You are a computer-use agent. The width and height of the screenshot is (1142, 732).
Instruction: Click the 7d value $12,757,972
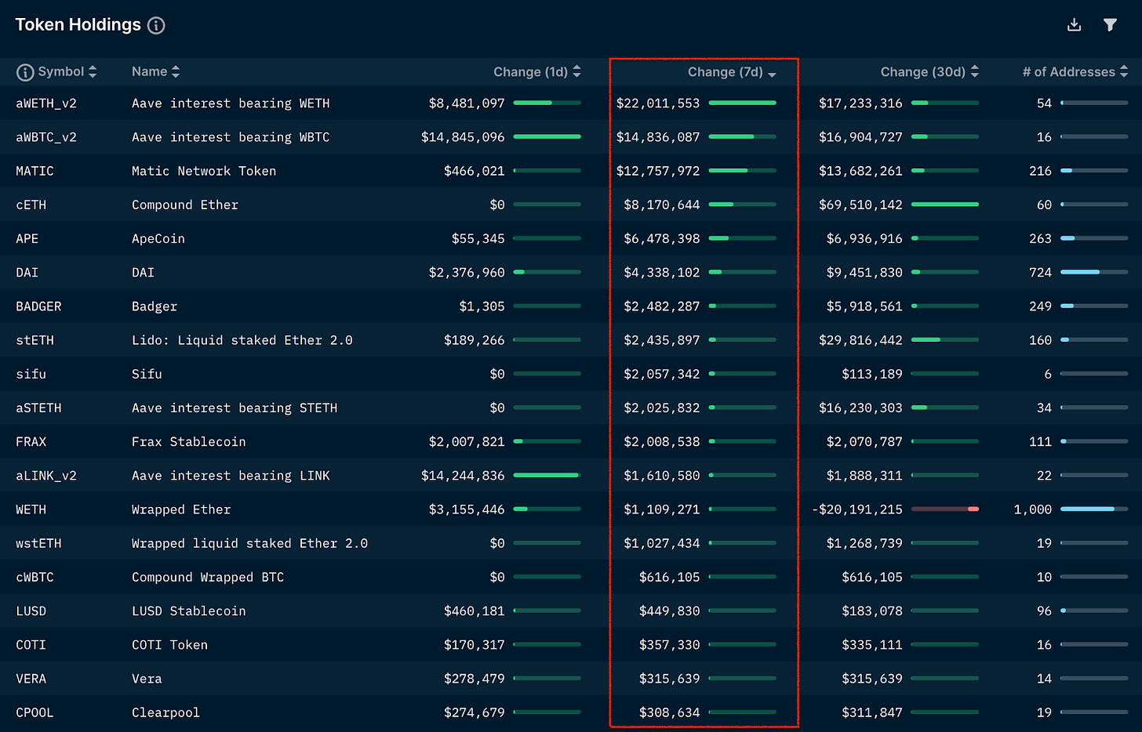tap(658, 171)
